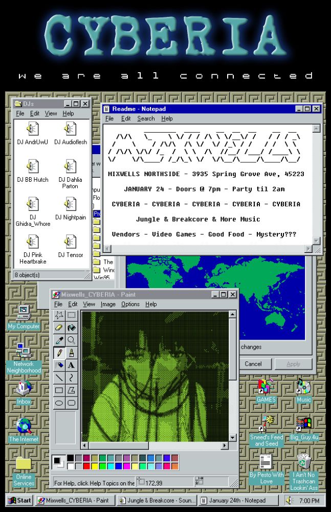The height and width of the screenshot is (512, 331).
Task: Click Notepad vertical scrollbar down arrow
Action: click(316, 241)
